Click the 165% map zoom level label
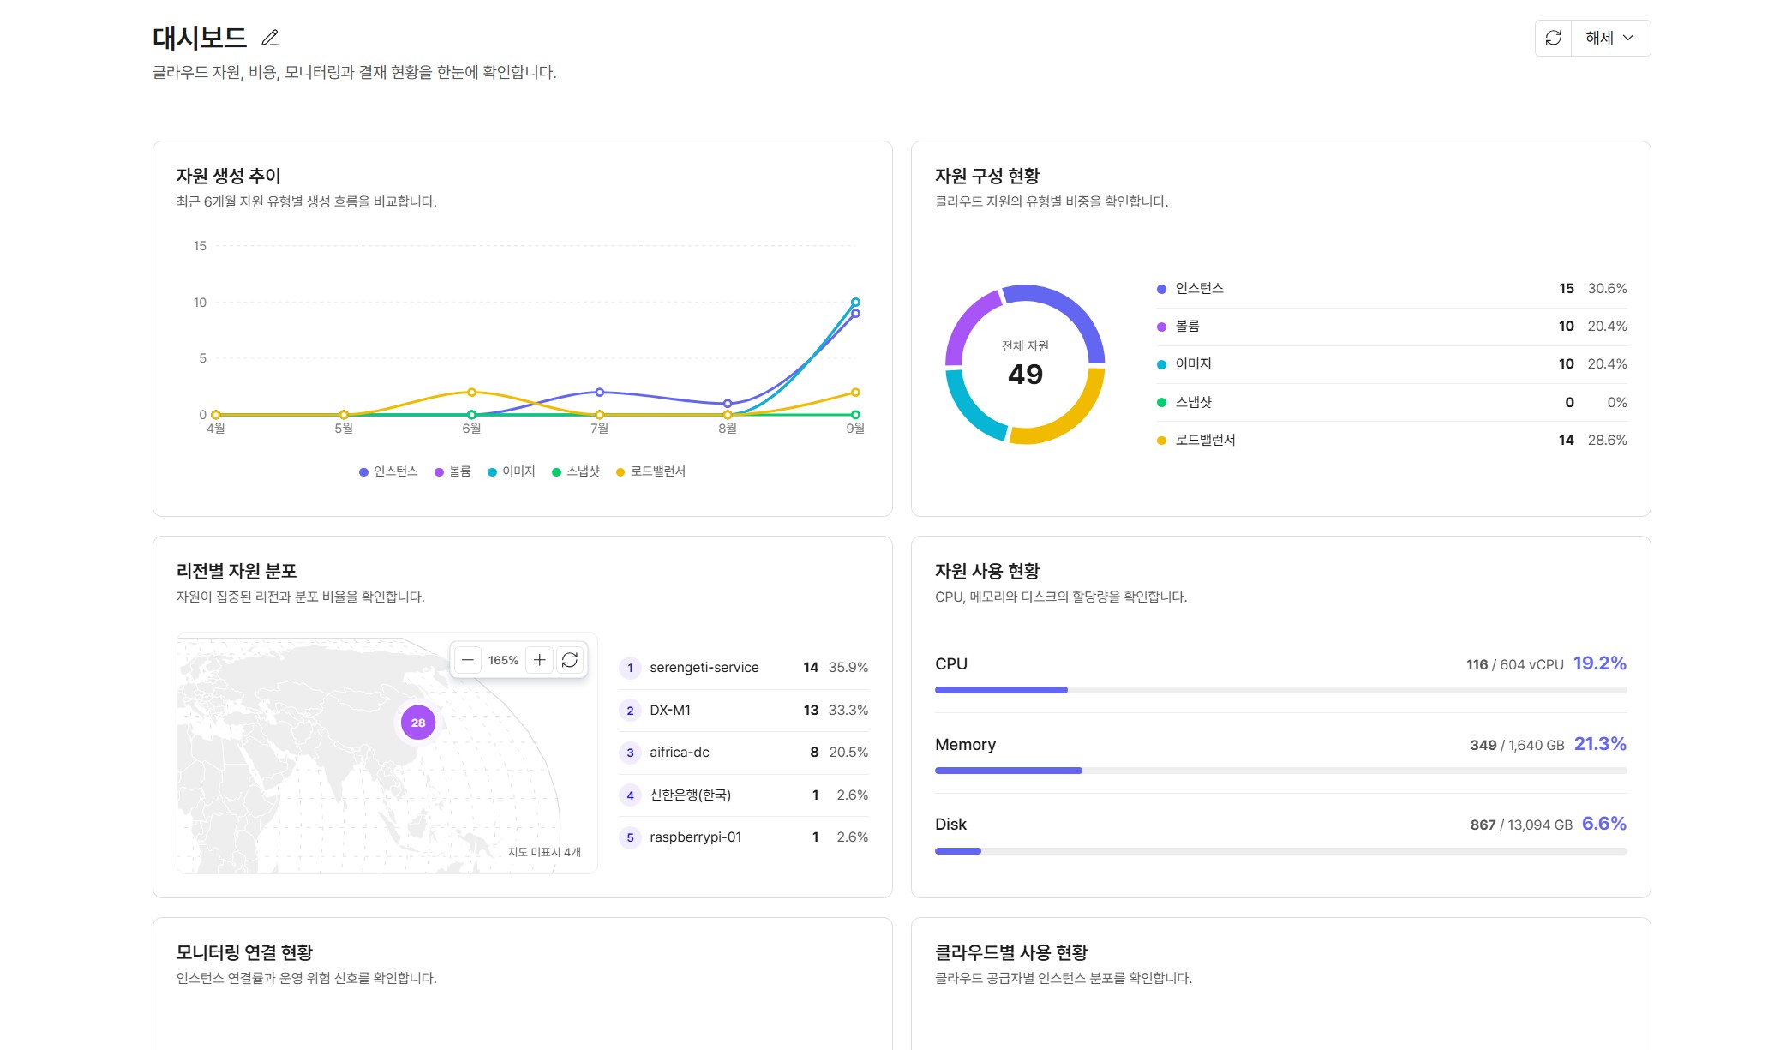The image size is (1780, 1050). point(503,660)
